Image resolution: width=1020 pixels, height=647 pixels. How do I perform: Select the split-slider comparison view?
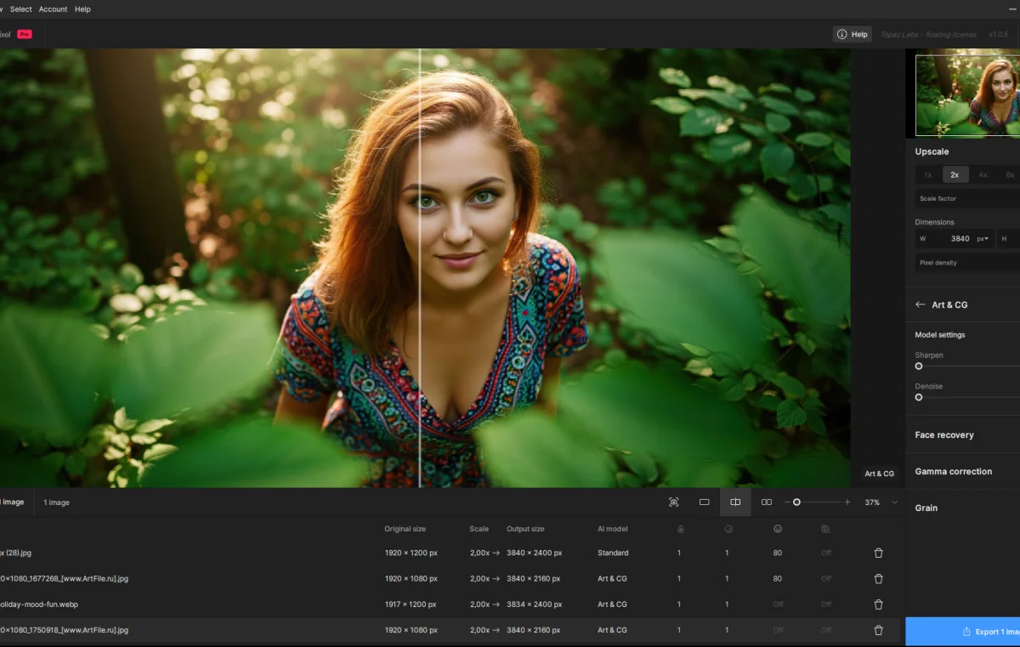(x=735, y=502)
